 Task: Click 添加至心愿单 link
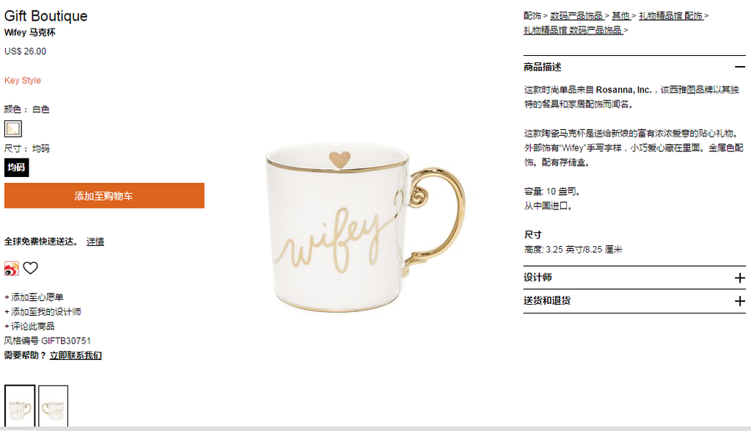pos(34,297)
